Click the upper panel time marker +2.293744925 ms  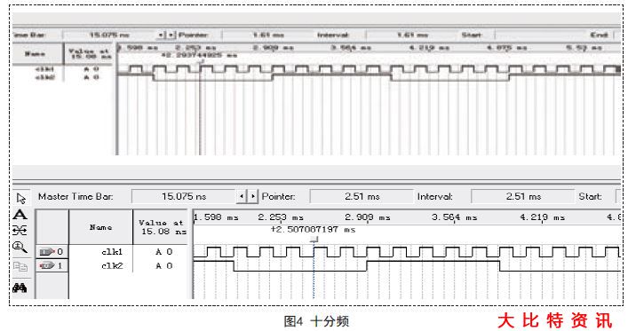pos(199,55)
